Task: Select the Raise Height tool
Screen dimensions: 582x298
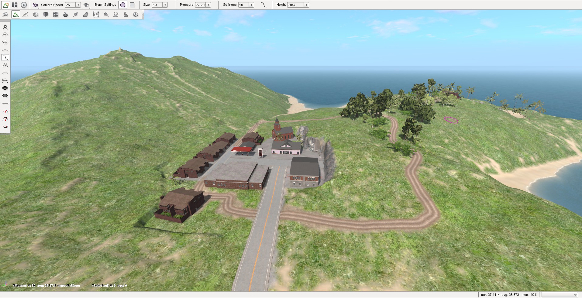Action: (5, 35)
